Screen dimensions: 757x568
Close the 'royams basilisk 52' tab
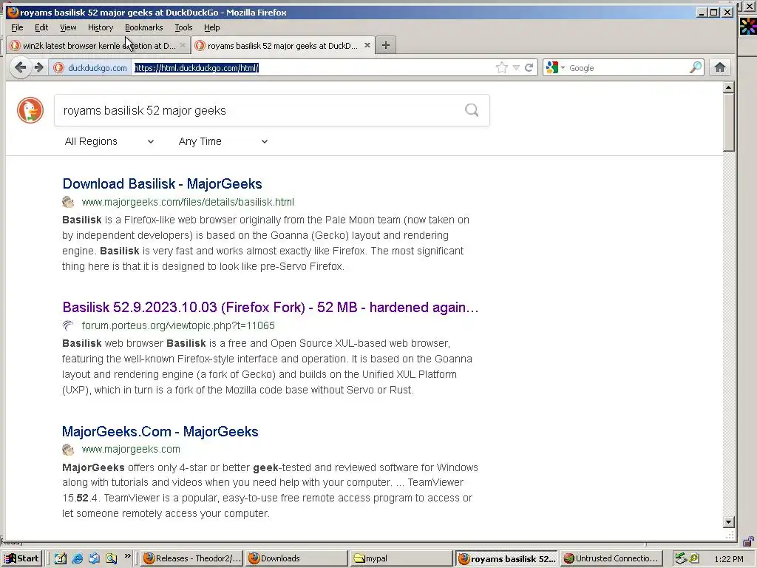pos(367,45)
